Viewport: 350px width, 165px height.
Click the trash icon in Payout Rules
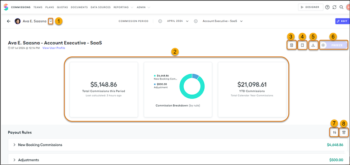[x=344, y=133]
